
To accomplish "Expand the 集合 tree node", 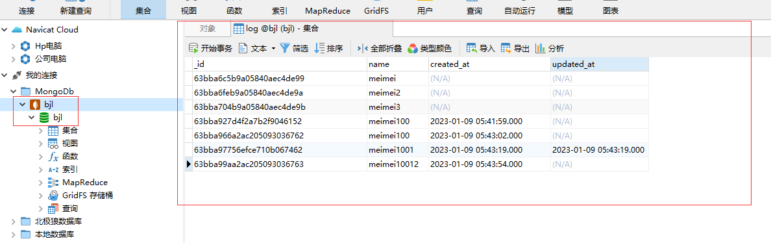I will pyautogui.click(x=42, y=131).
